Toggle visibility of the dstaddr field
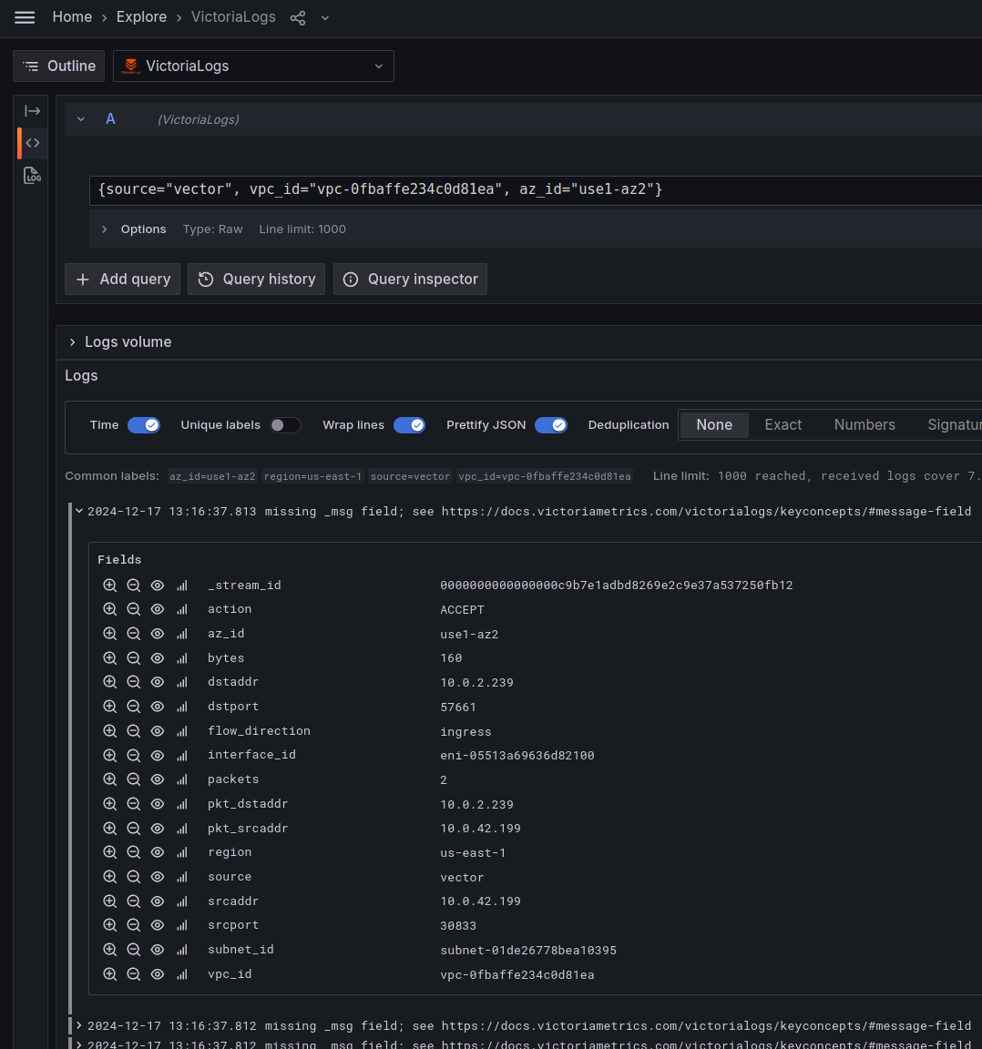The image size is (982, 1049). click(x=157, y=681)
